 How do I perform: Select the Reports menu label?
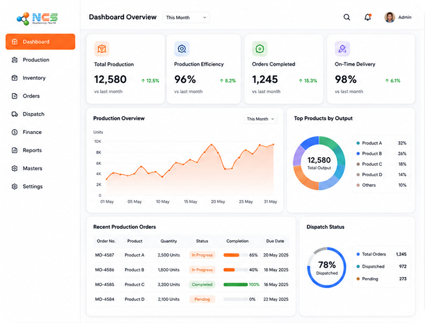point(32,150)
